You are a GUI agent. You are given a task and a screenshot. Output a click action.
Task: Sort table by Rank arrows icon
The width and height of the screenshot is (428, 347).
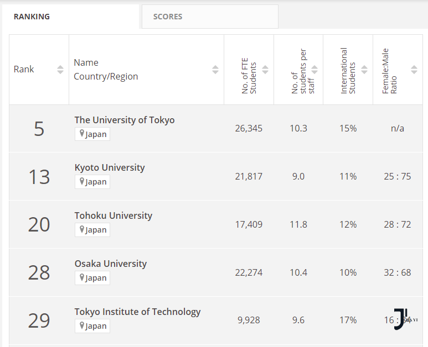(60, 70)
